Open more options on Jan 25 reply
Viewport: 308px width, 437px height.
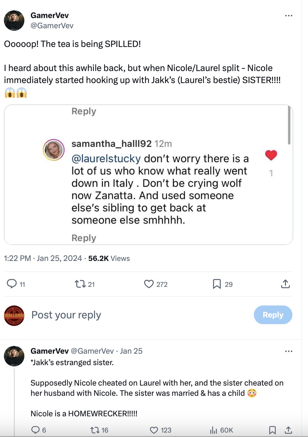[288, 351]
